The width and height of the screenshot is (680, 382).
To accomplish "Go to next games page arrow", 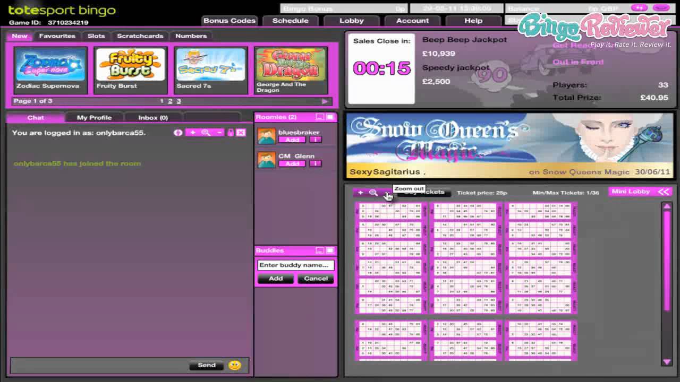I will [x=325, y=101].
